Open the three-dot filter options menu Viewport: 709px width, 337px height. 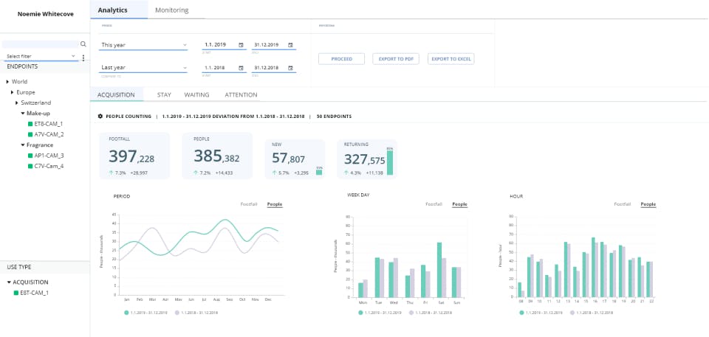click(x=83, y=58)
